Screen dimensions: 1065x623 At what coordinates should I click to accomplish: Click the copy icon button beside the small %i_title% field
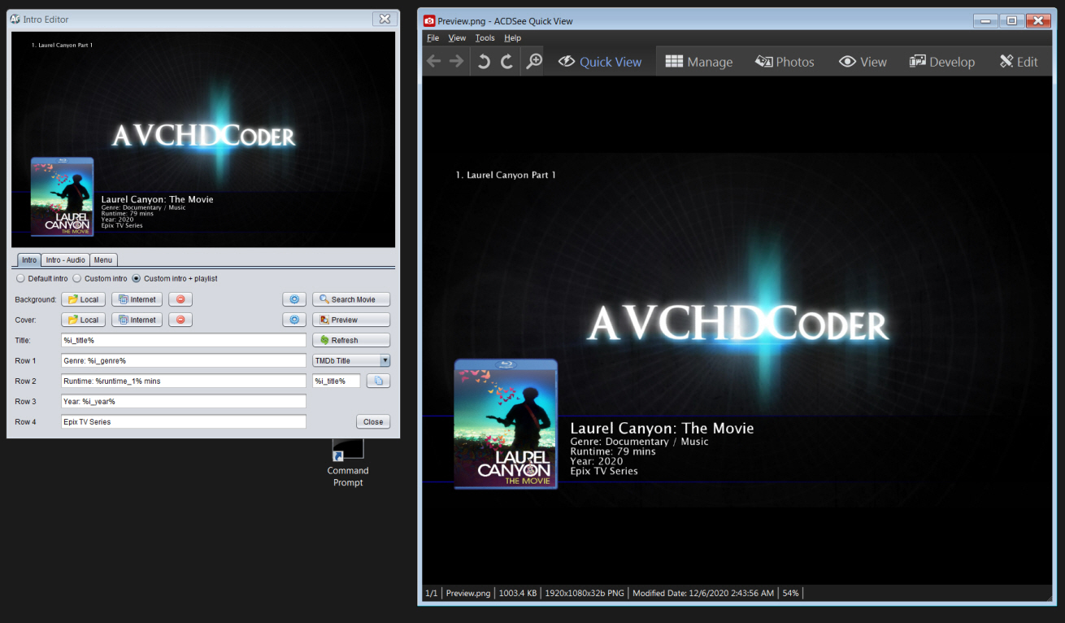coord(379,381)
